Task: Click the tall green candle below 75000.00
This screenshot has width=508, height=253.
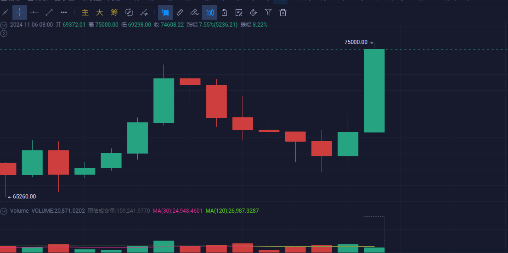Action: point(374,91)
